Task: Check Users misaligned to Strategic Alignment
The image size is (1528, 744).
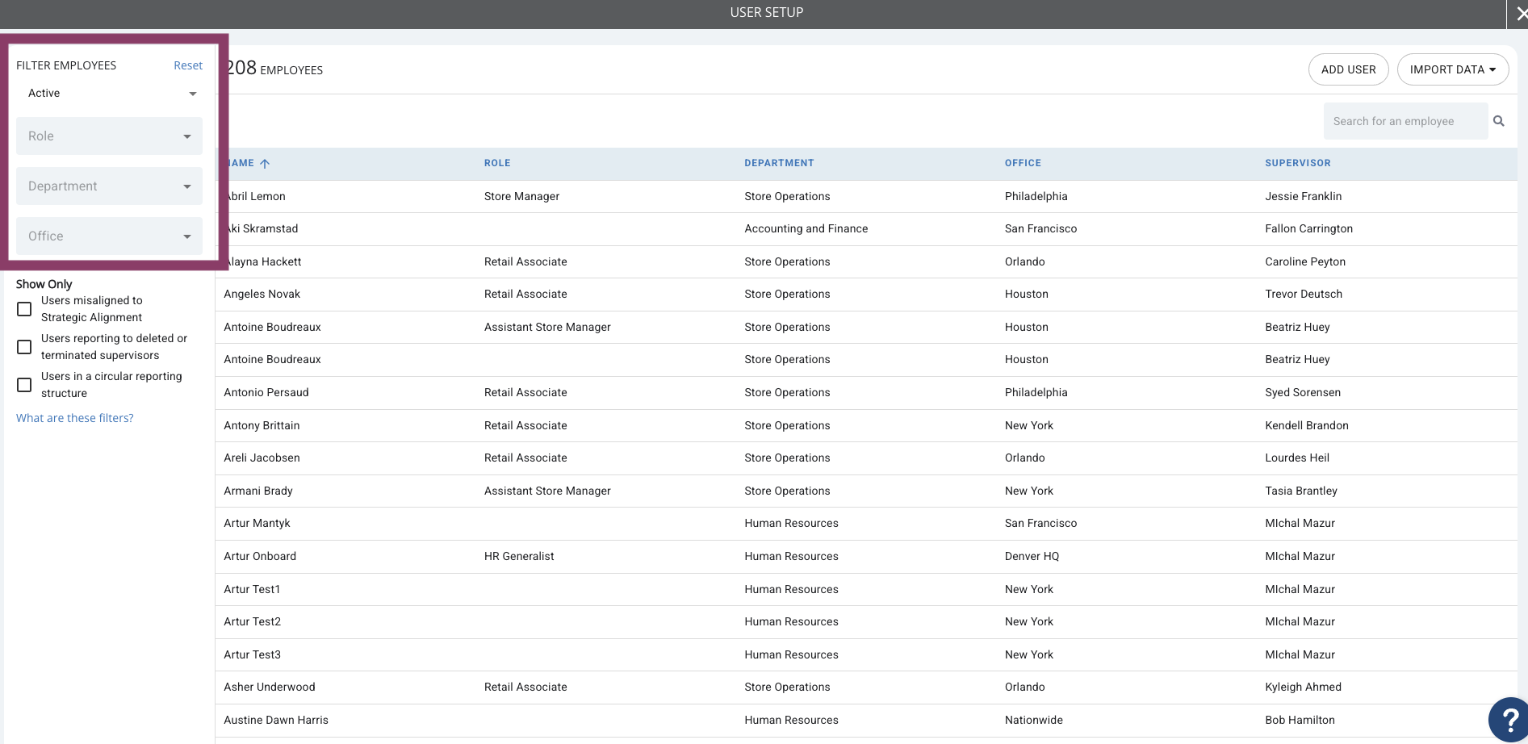Action: (24, 309)
